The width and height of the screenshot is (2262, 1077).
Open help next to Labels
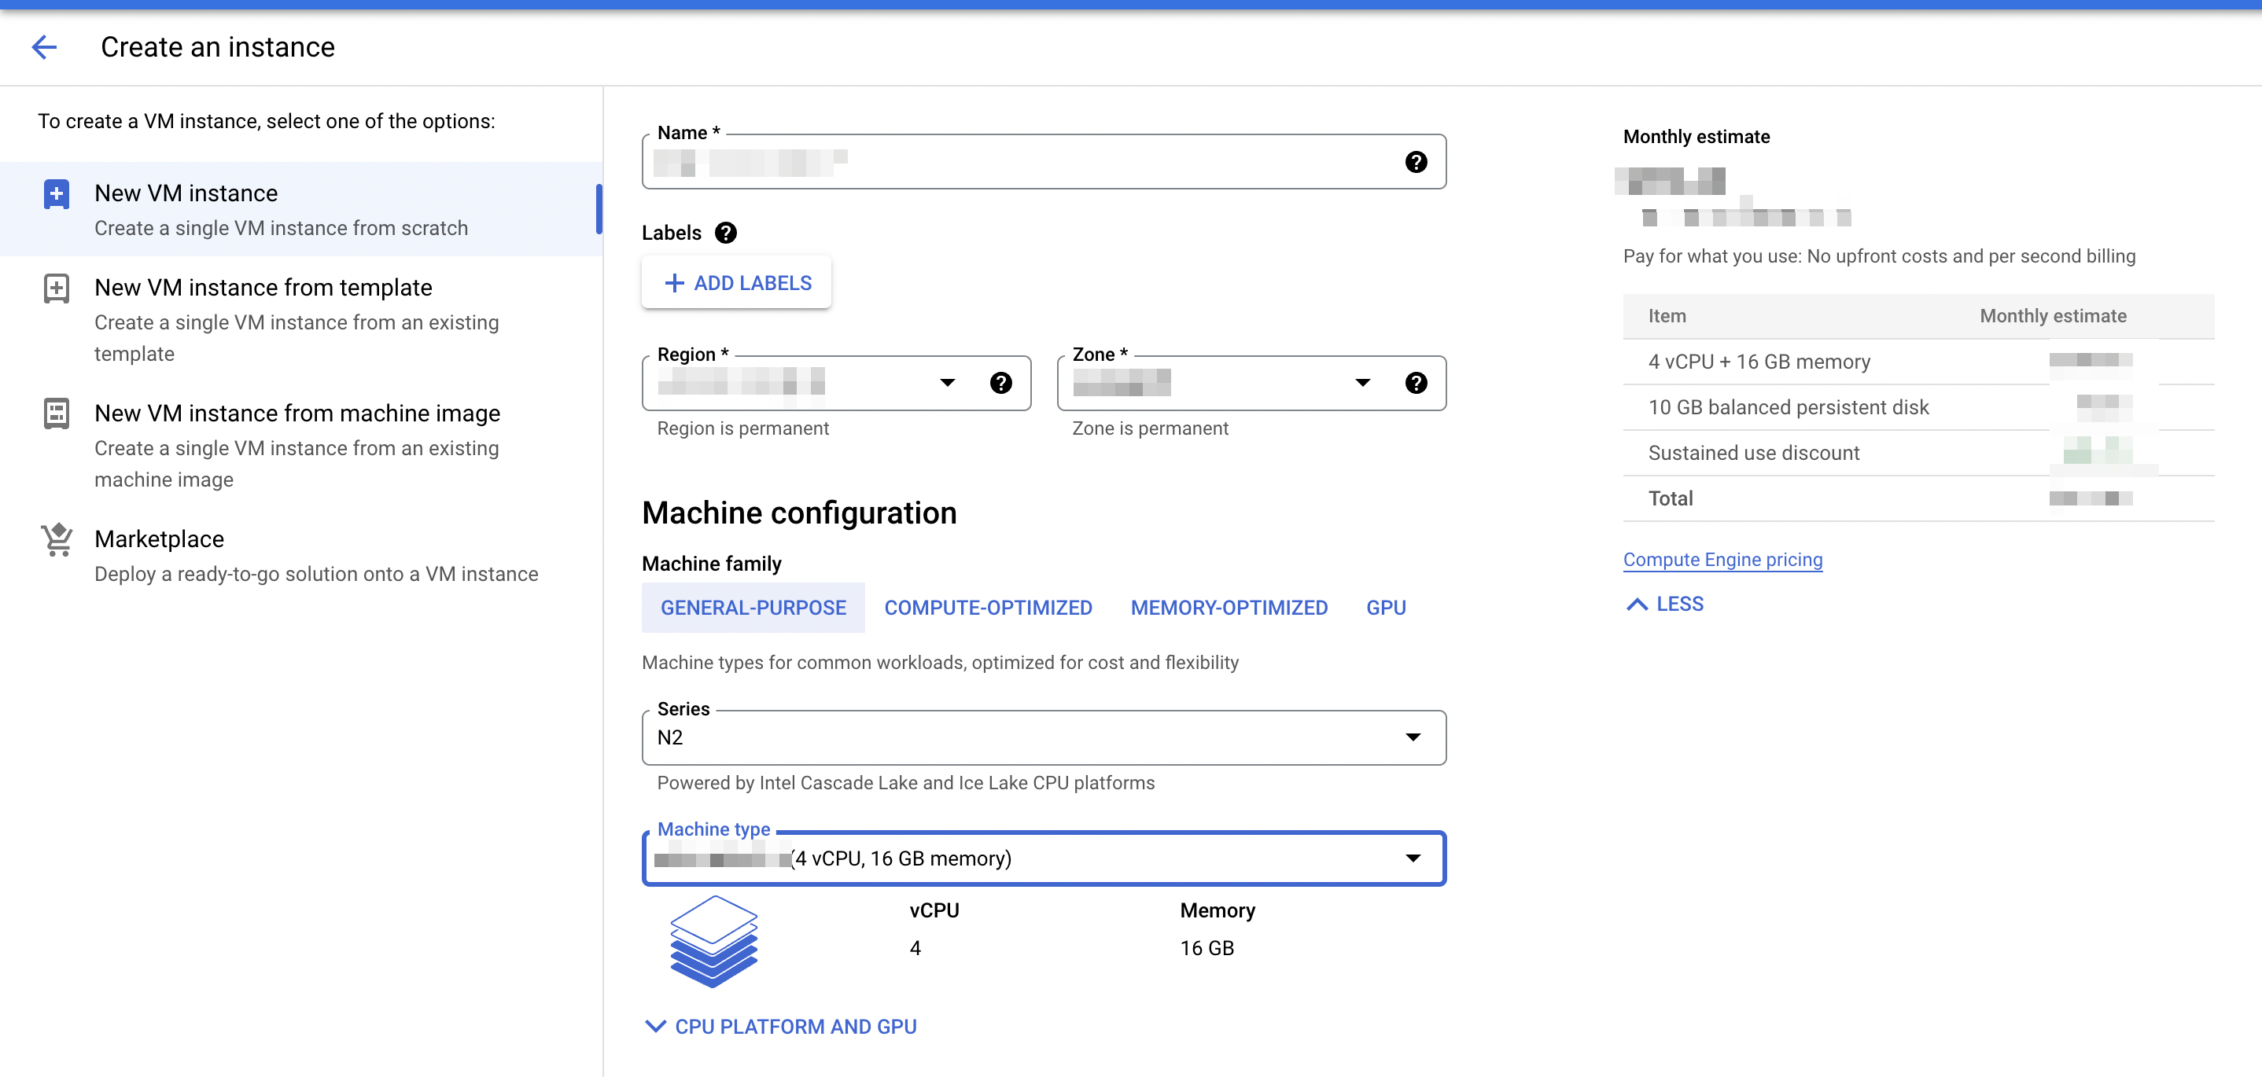pyautogui.click(x=725, y=233)
